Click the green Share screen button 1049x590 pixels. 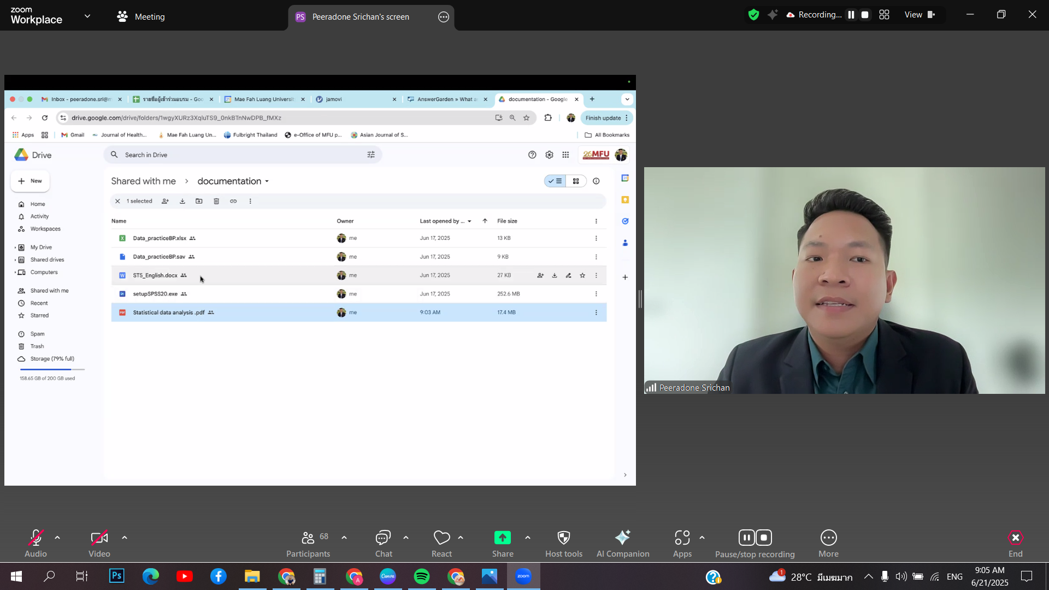(x=502, y=538)
